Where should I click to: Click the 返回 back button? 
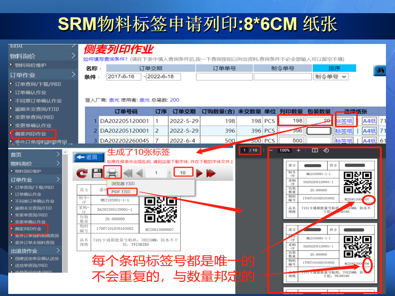coord(89,157)
